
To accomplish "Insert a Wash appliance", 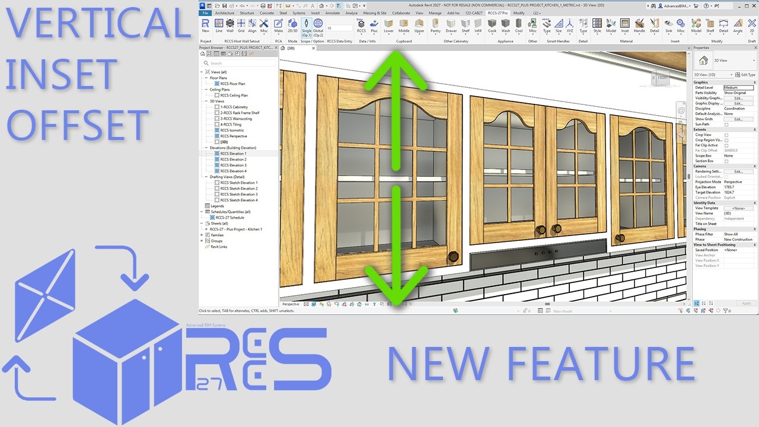I will point(505,26).
